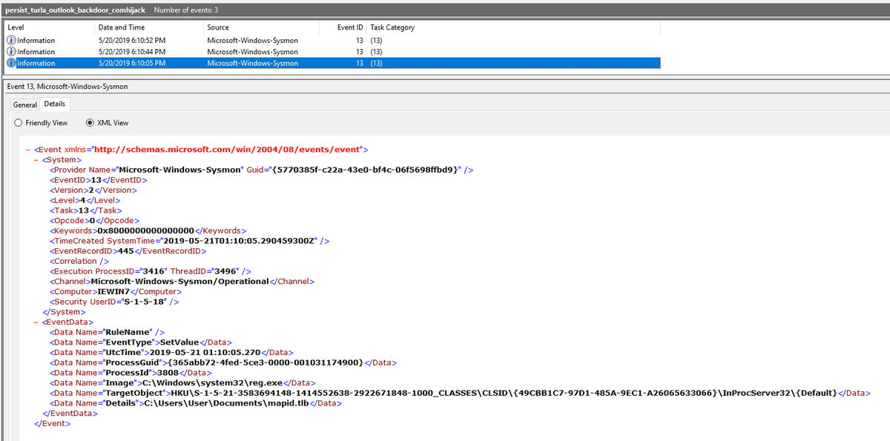
Task: Click the Correlation XML line
Action: 79,261
